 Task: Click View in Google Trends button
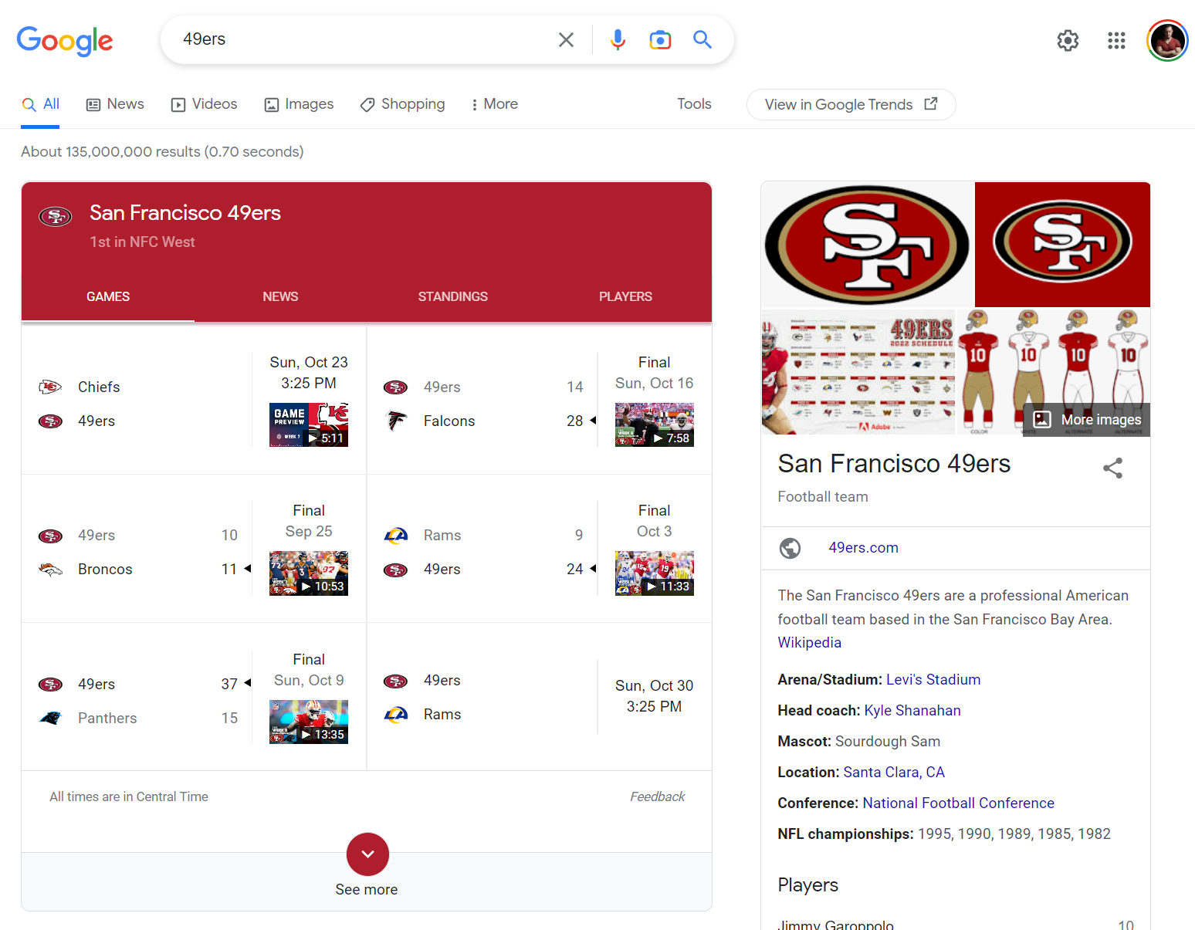[x=851, y=104]
